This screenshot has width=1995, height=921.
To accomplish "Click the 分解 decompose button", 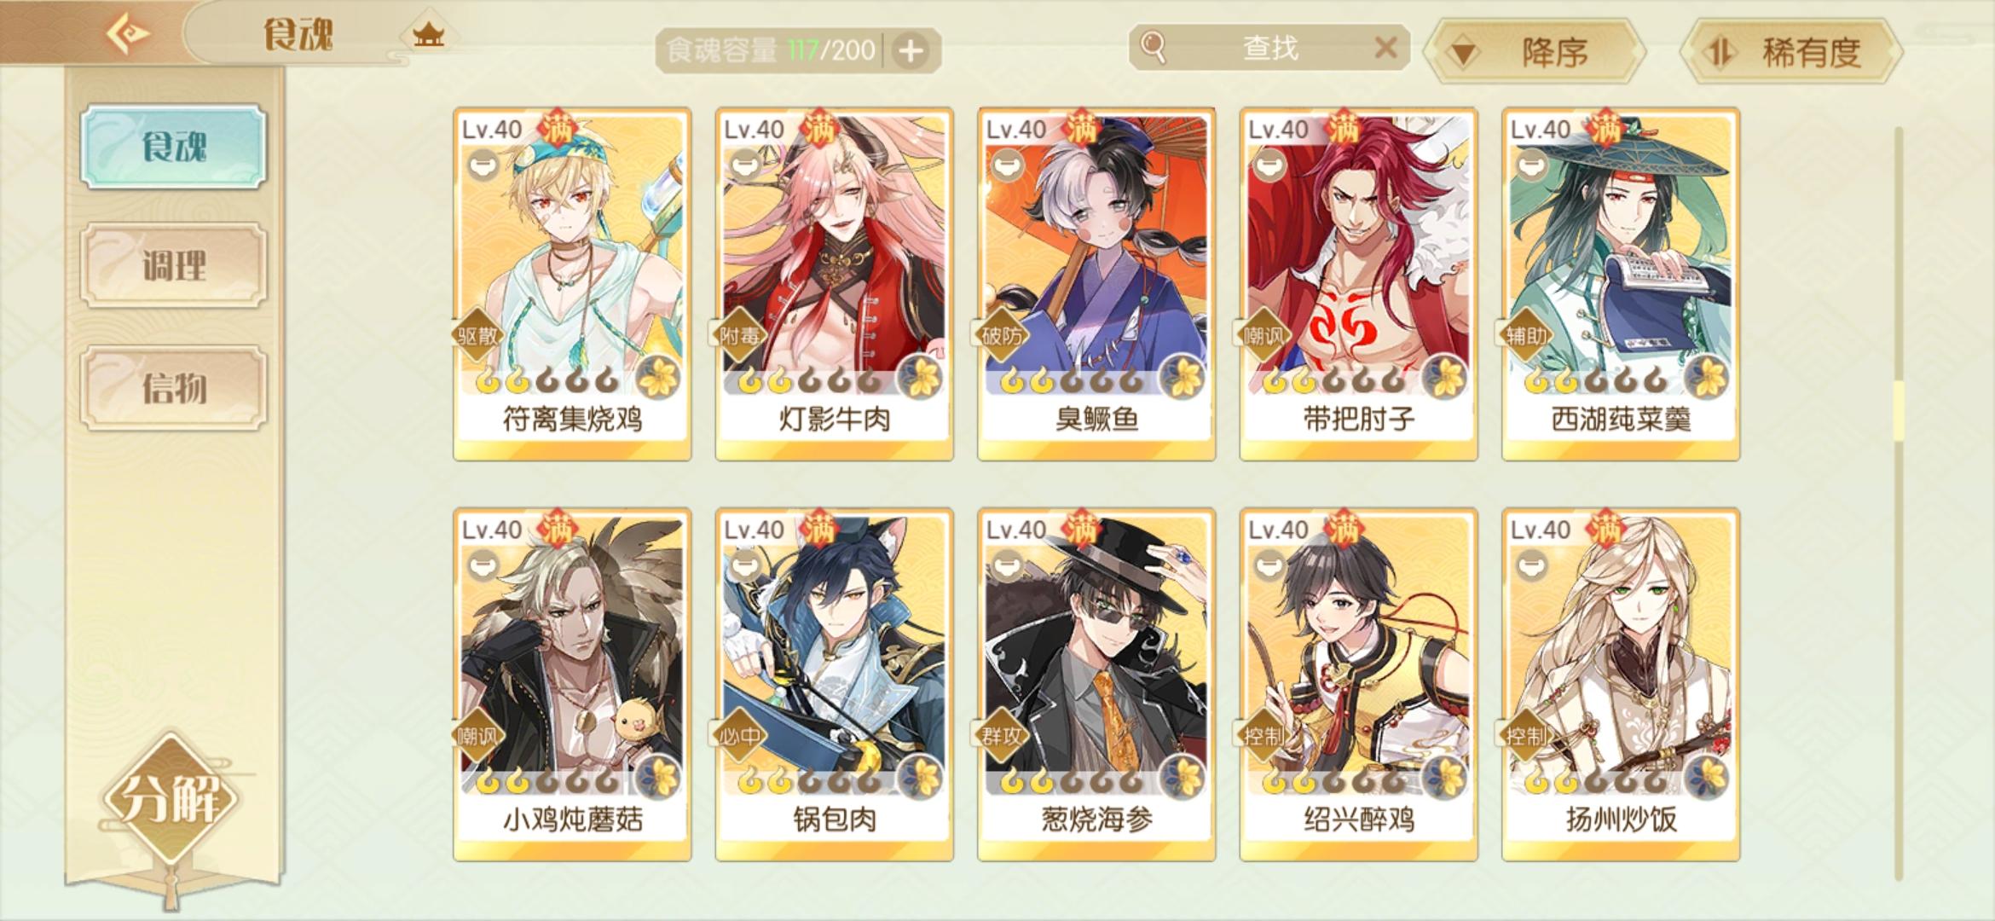I will click(x=171, y=798).
